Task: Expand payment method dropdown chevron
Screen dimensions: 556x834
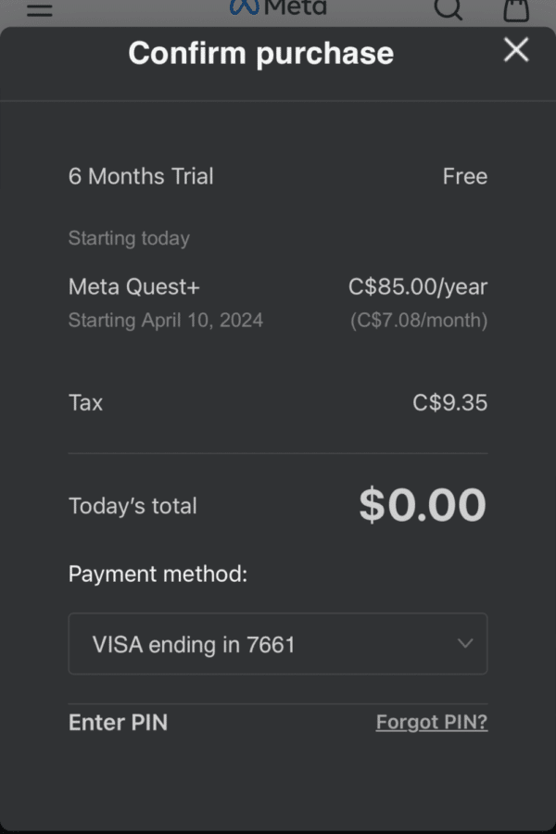Action: (465, 644)
